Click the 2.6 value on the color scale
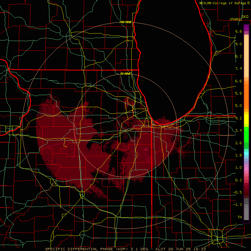Image resolution: width=251 pixels, height=251 pixels. [238, 143]
